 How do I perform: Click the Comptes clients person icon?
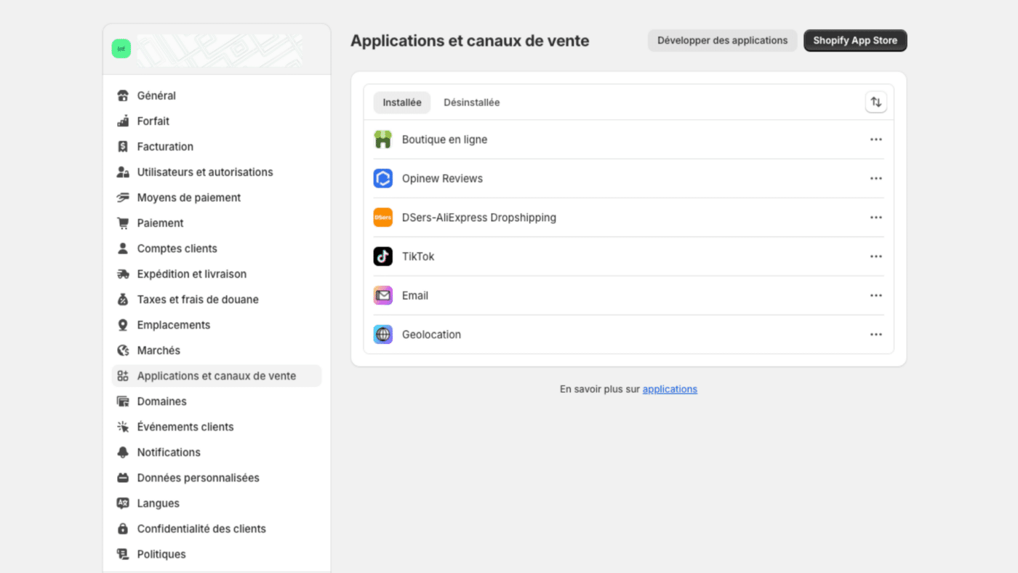(123, 248)
